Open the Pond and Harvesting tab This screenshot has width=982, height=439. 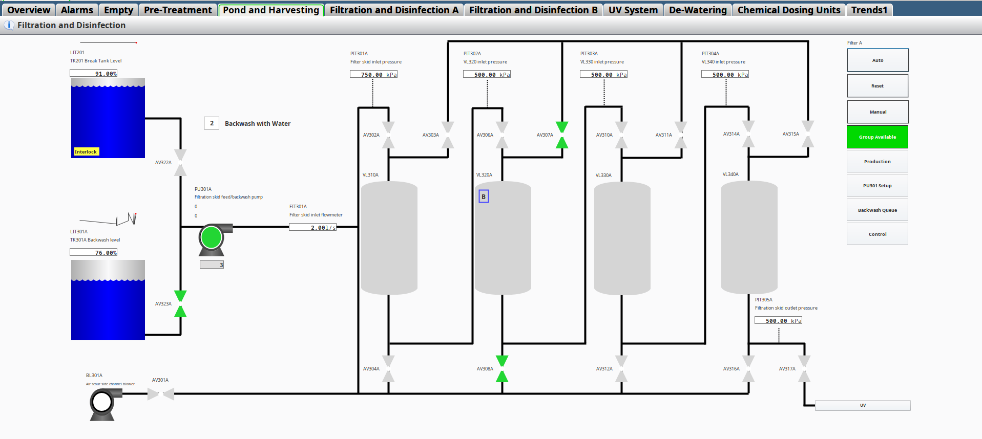(x=271, y=10)
